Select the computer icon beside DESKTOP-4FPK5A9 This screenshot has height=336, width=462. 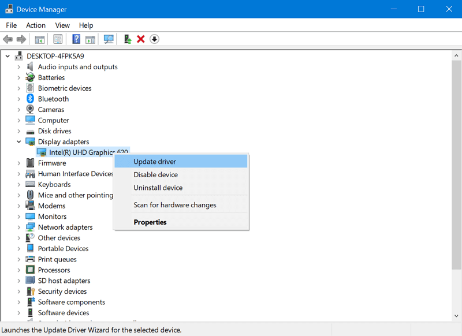point(19,56)
